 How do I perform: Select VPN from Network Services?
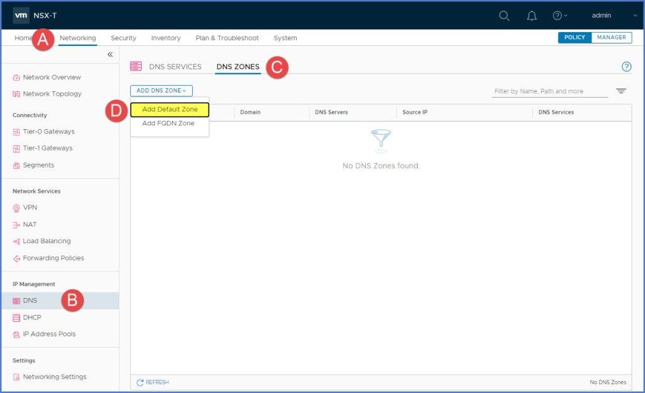pos(30,207)
